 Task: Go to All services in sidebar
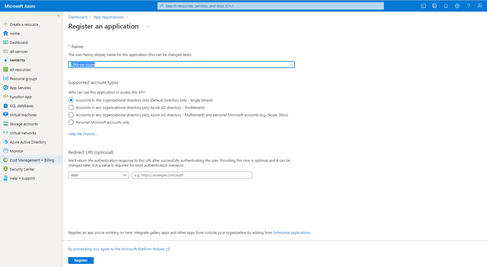click(x=19, y=51)
